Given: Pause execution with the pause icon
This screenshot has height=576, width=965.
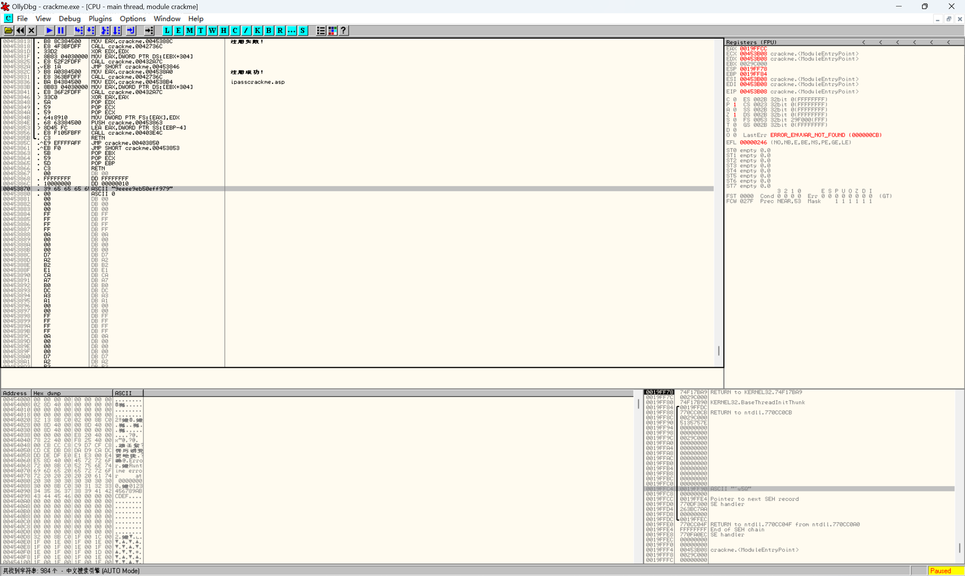Looking at the screenshot, I should click(61, 31).
